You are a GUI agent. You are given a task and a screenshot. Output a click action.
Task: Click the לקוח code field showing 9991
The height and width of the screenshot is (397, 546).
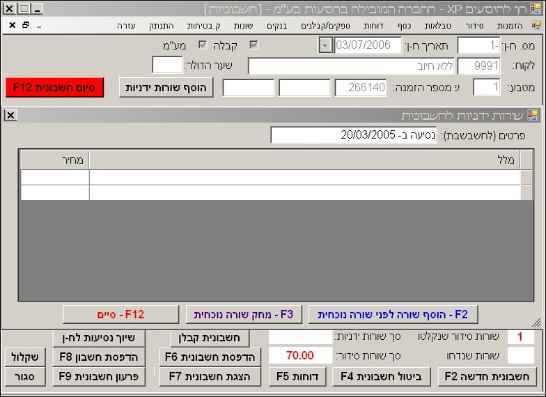tap(478, 65)
